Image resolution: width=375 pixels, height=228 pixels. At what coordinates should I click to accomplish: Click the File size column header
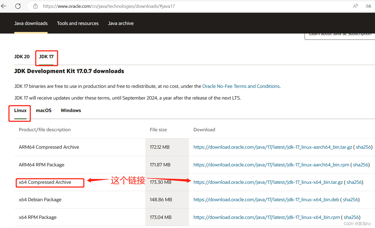pos(158,130)
